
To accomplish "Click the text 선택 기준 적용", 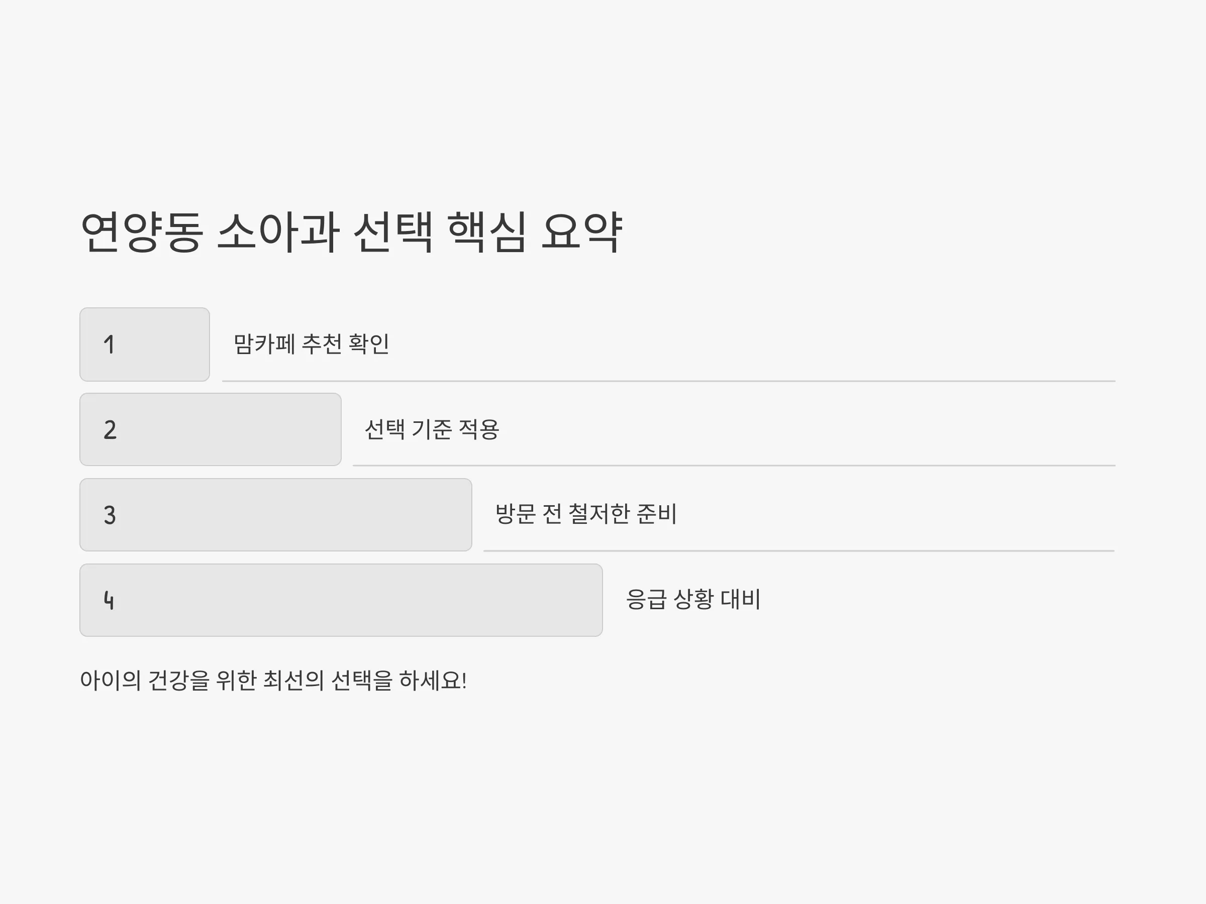I will click(x=432, y=429).
